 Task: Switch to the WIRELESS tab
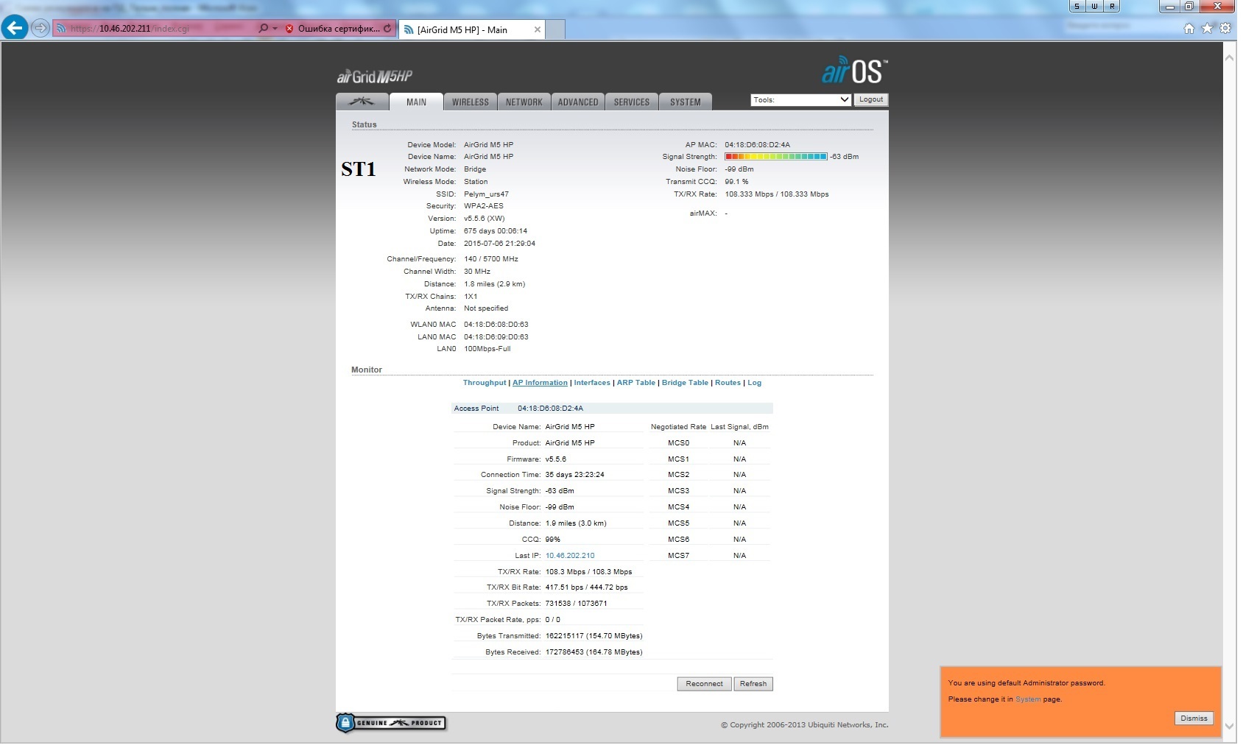click(x=470, y=102)
